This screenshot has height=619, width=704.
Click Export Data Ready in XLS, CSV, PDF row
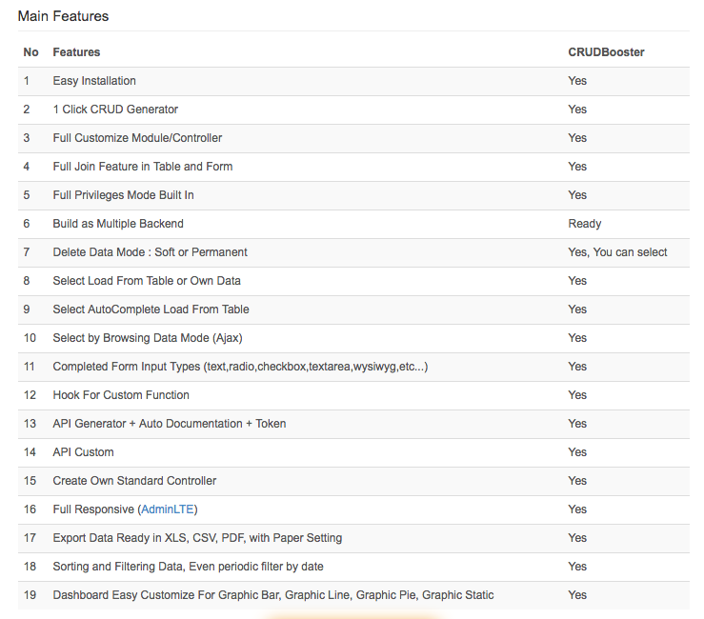(x=353, y=538)
